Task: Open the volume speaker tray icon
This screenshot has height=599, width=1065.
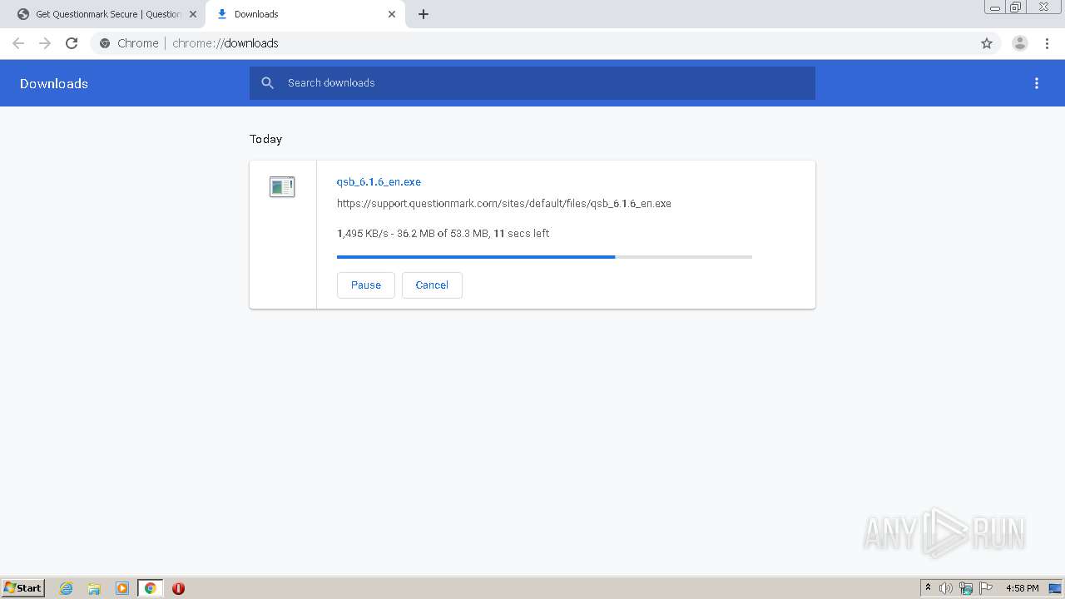Action: pos(946,588)
